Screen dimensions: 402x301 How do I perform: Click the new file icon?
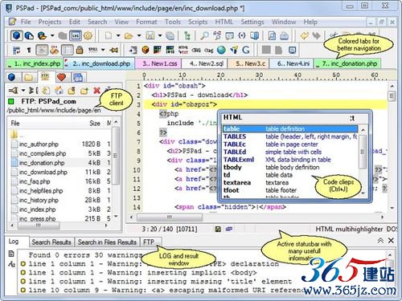(x=109, y=35)
